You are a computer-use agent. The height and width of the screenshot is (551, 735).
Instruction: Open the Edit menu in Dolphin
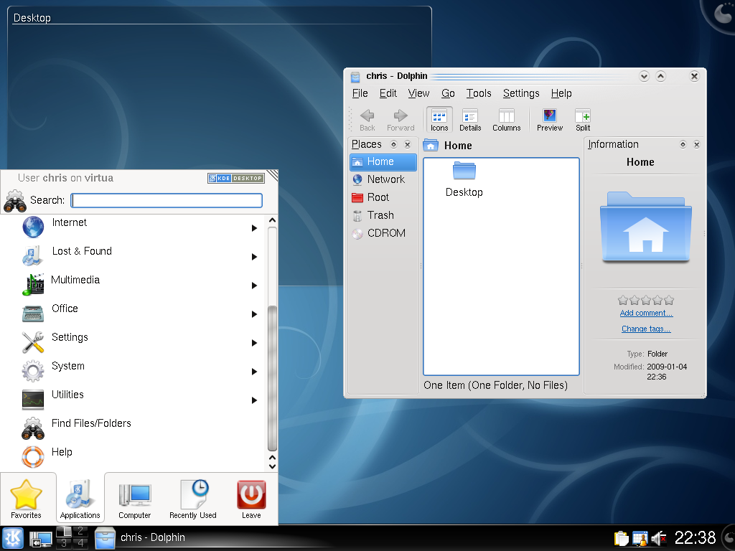coord(388,93)
